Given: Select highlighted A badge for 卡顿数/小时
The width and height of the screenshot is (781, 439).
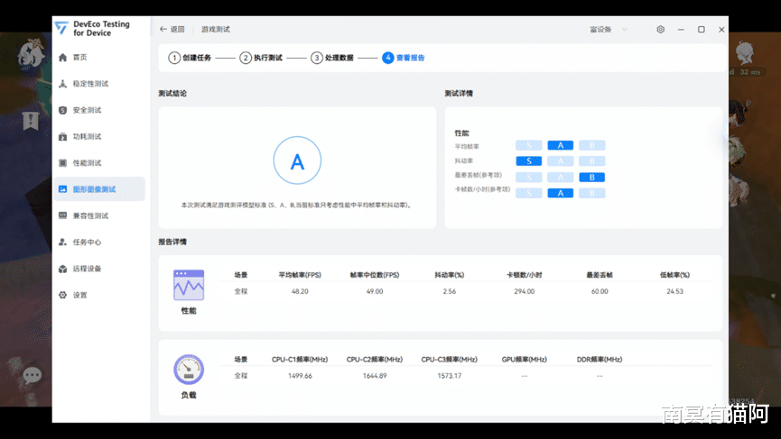Looking at the screenshot, I should tap(561, 194).
